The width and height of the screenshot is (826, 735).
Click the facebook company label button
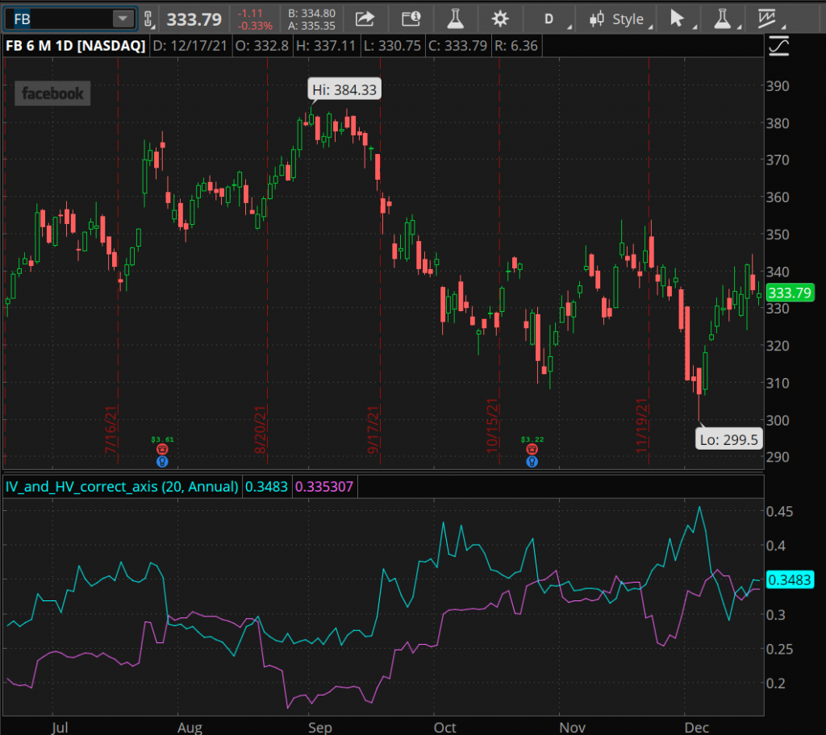pos(52,93)
